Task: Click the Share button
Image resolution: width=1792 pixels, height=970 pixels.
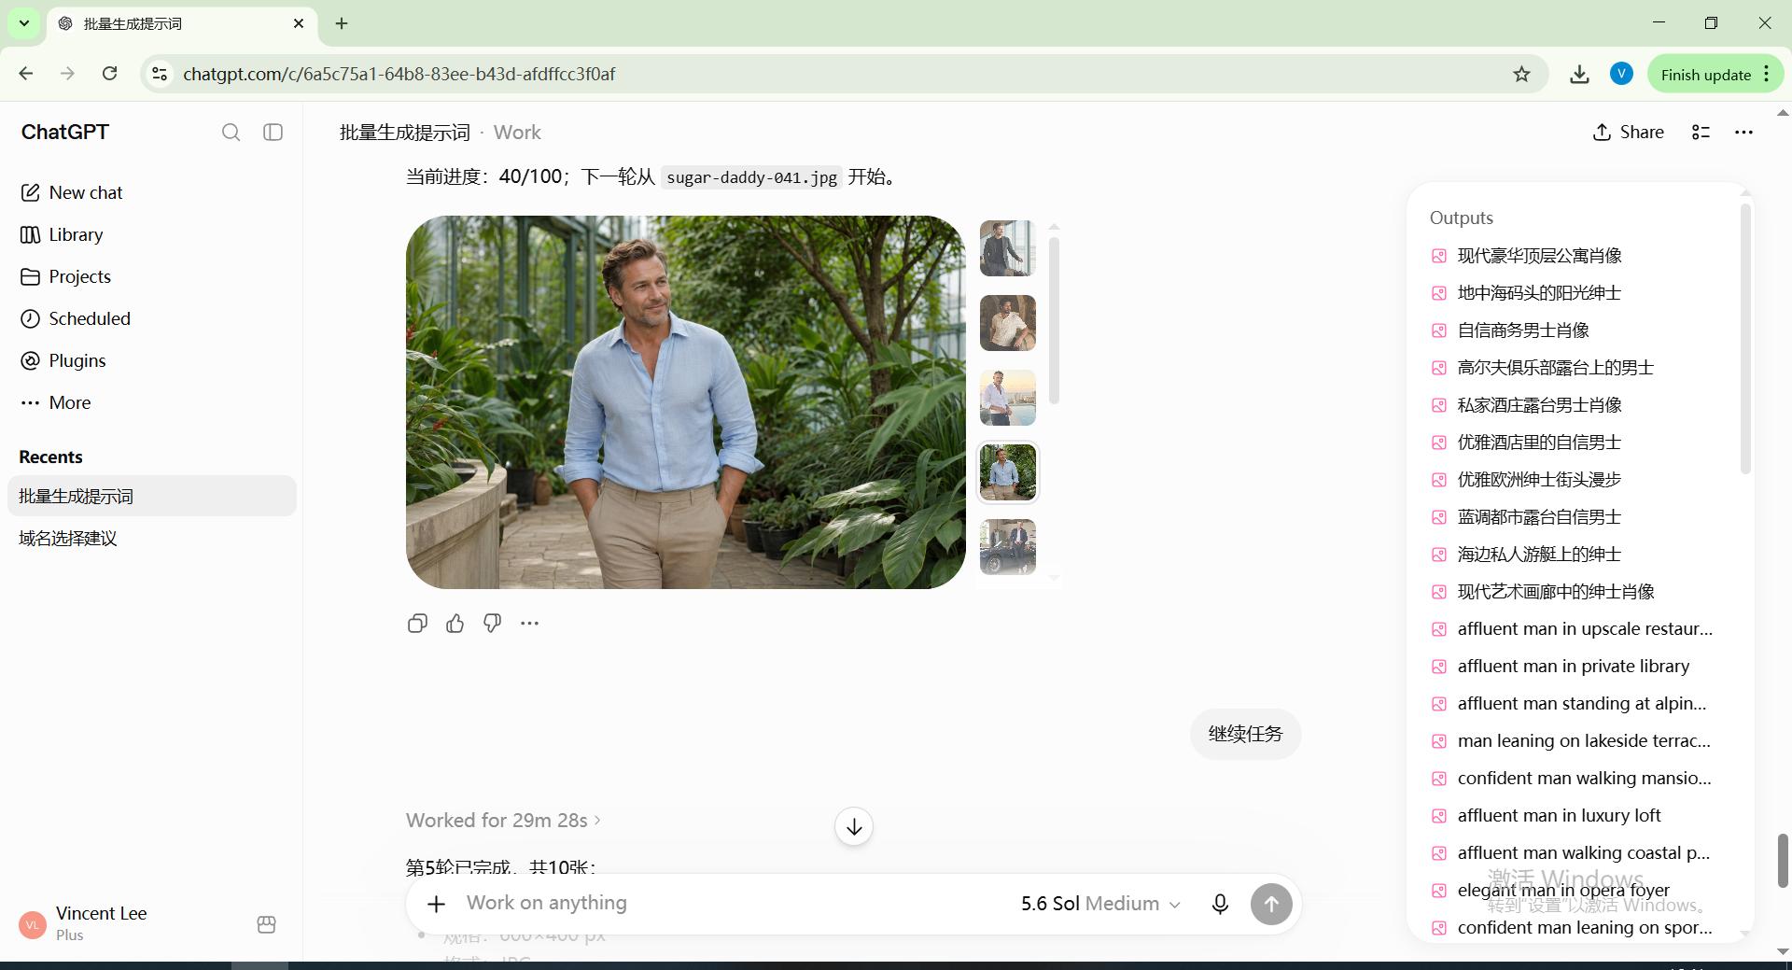Action: click(1629, 133)
